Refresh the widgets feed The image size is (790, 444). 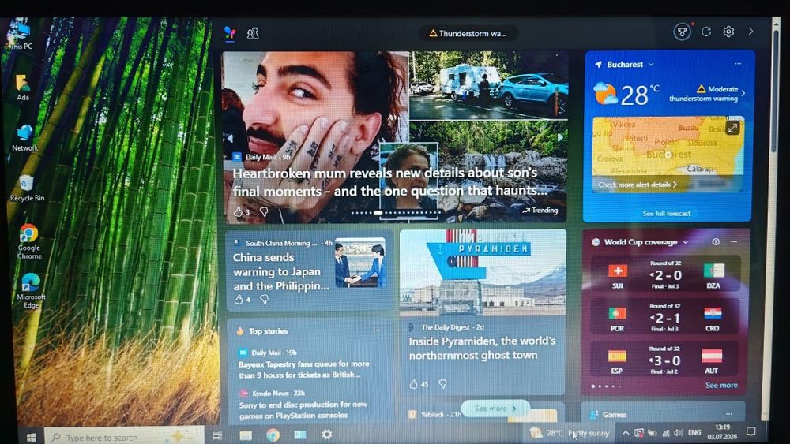pos(706,32)
